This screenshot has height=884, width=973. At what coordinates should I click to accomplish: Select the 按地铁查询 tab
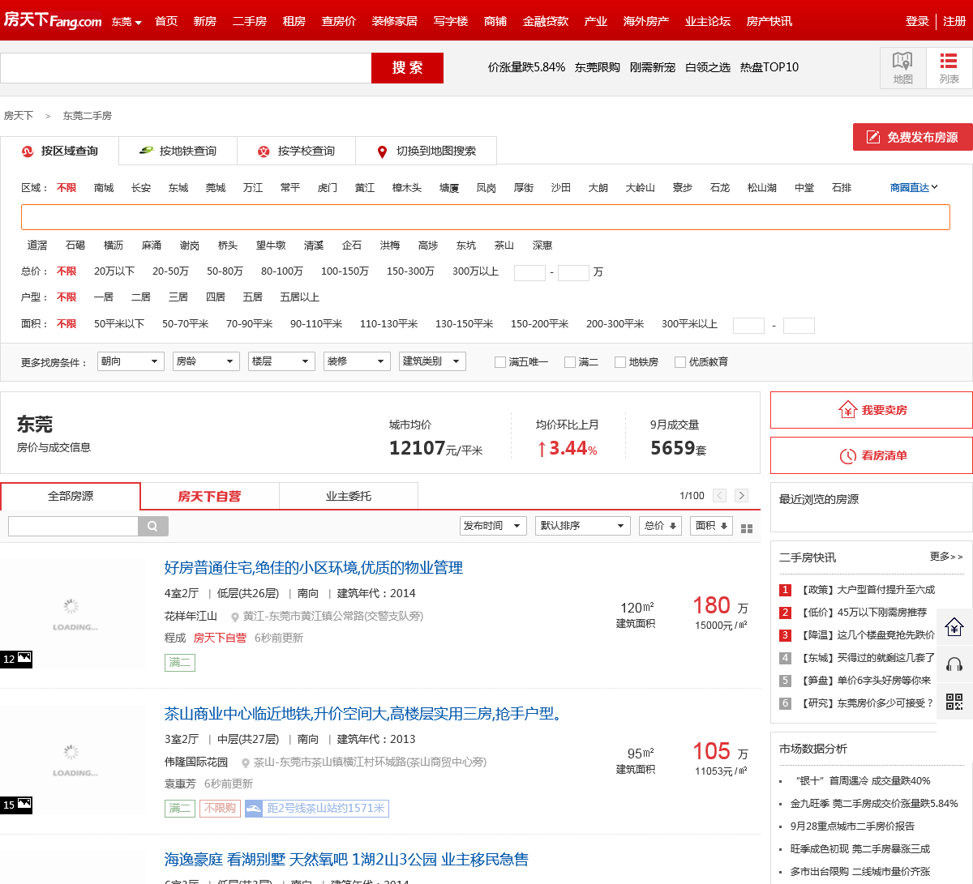click(x=178, y=152)
